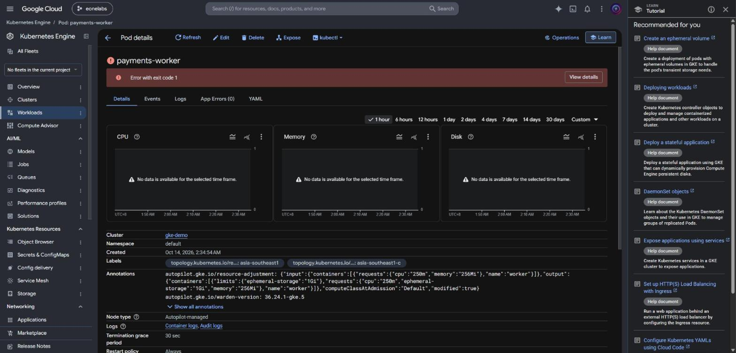Image resolution: width=736 pixels, height=353 pixels.
Task: Open the Gemini sparkle assistant icon
Action: [x=559, y=9]
